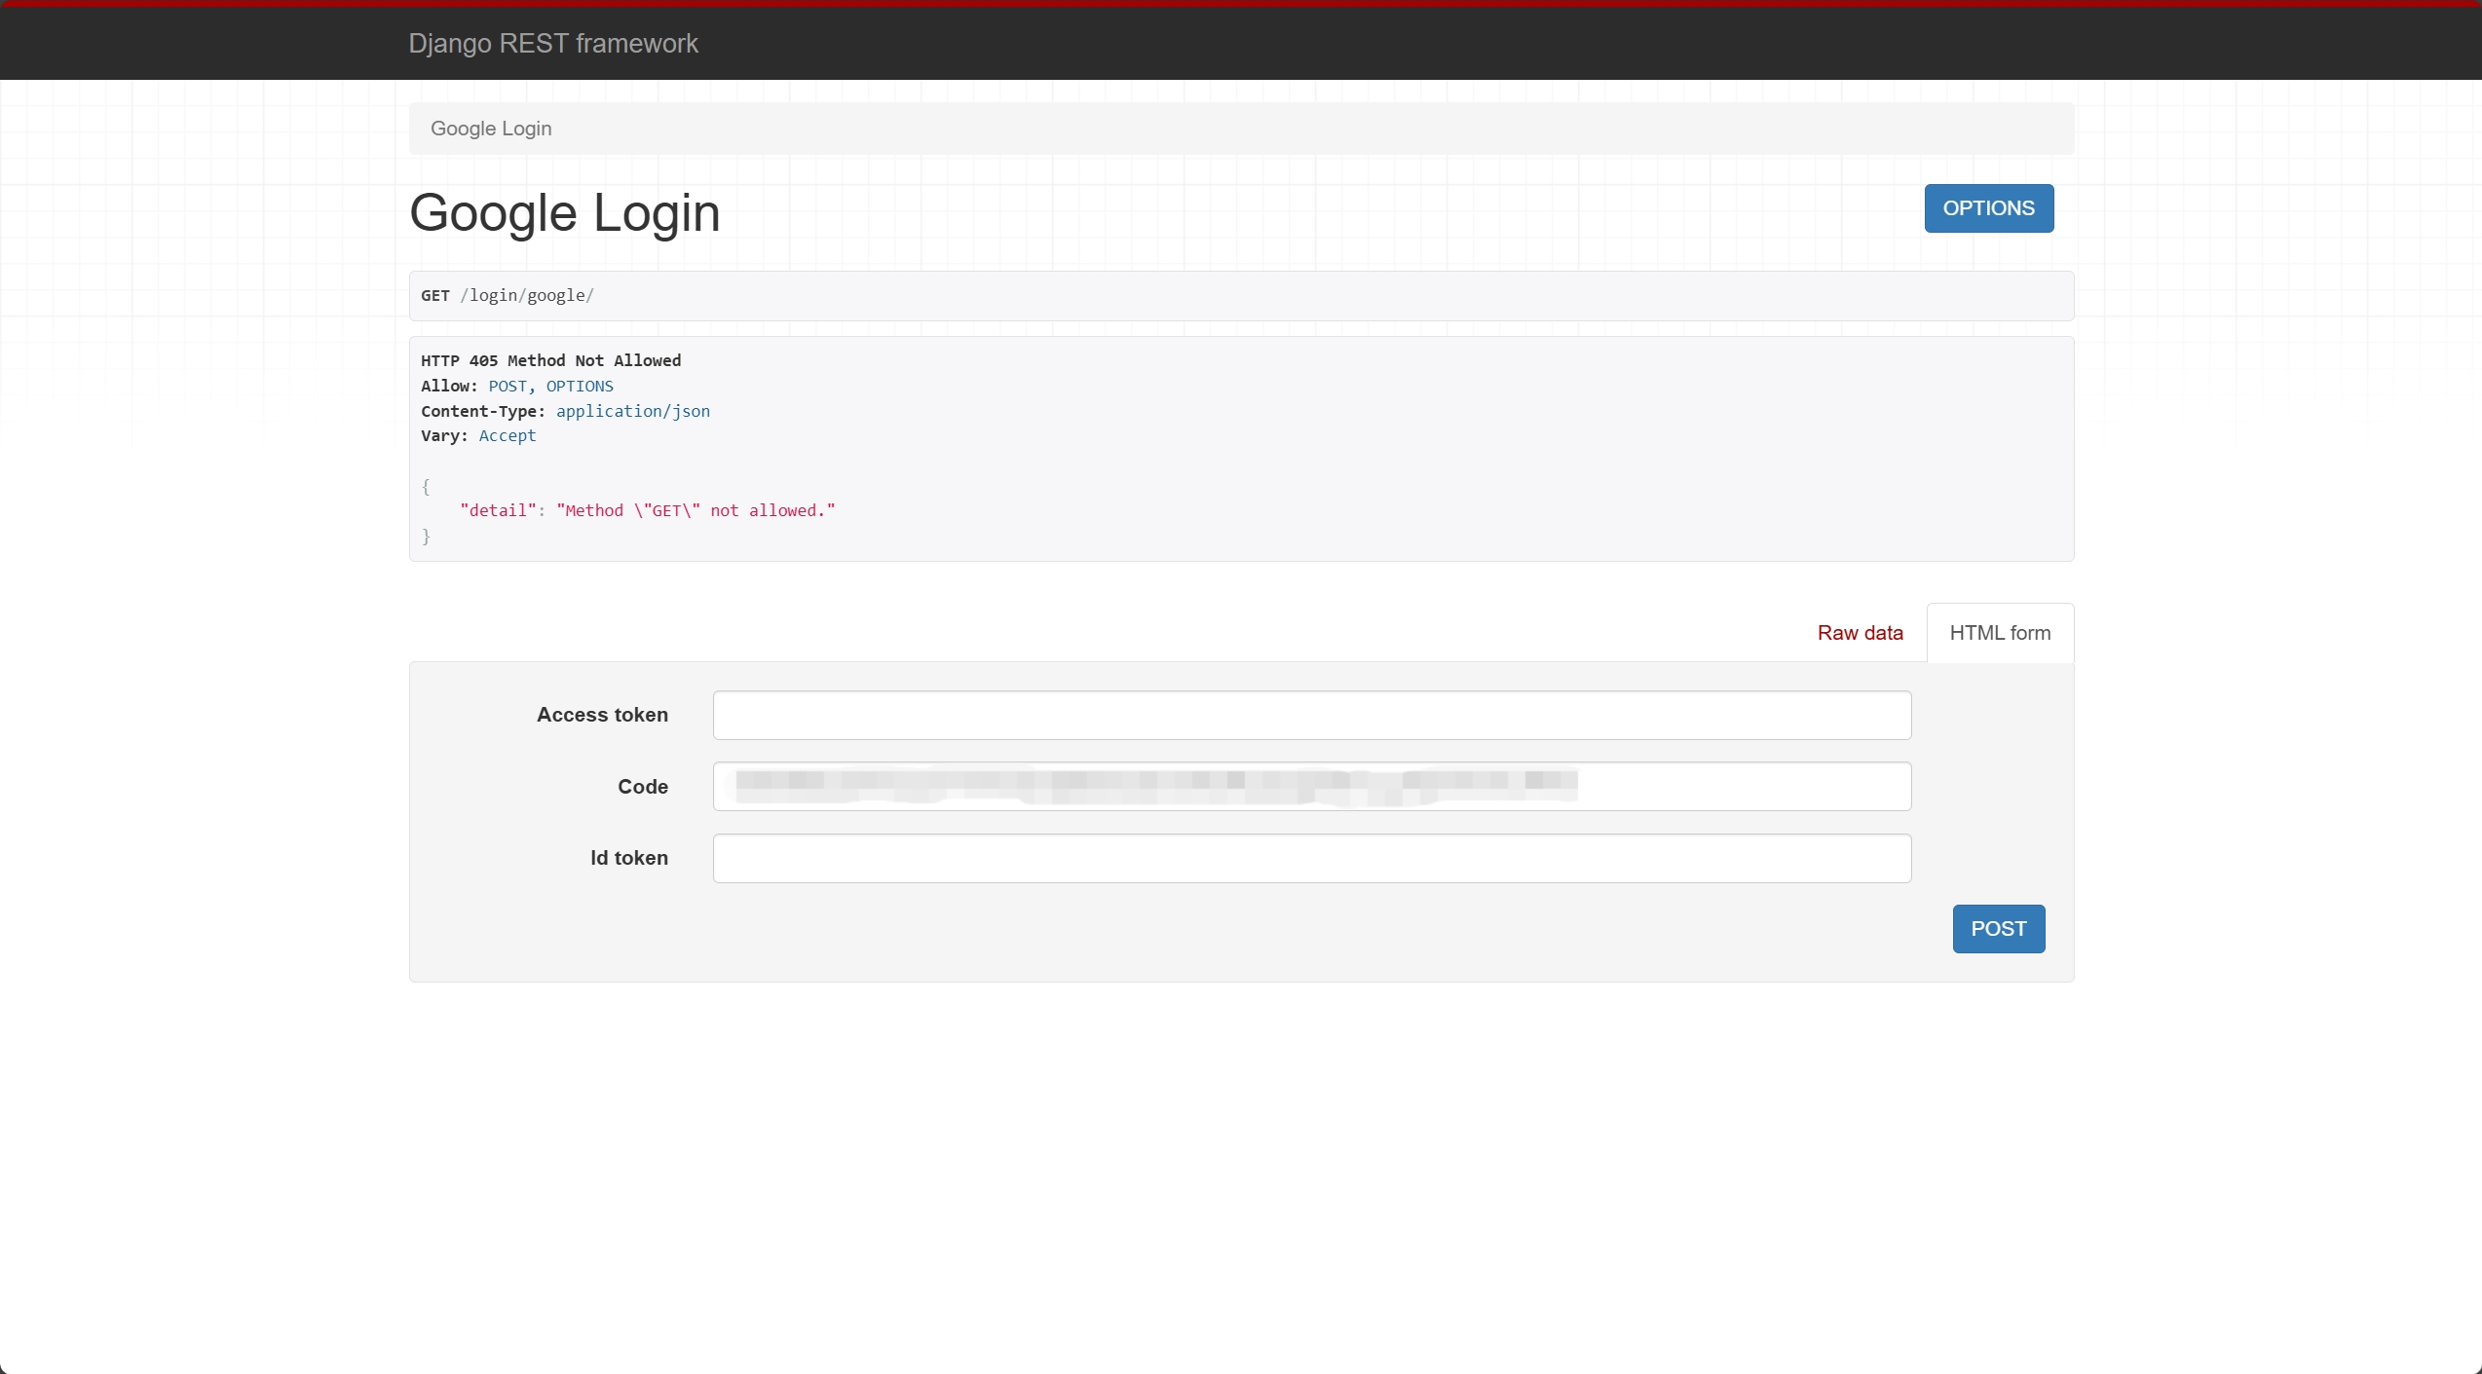Click the Id token field label
The width and height of the screenshot is (2482, 1374).
click(629, 858)
